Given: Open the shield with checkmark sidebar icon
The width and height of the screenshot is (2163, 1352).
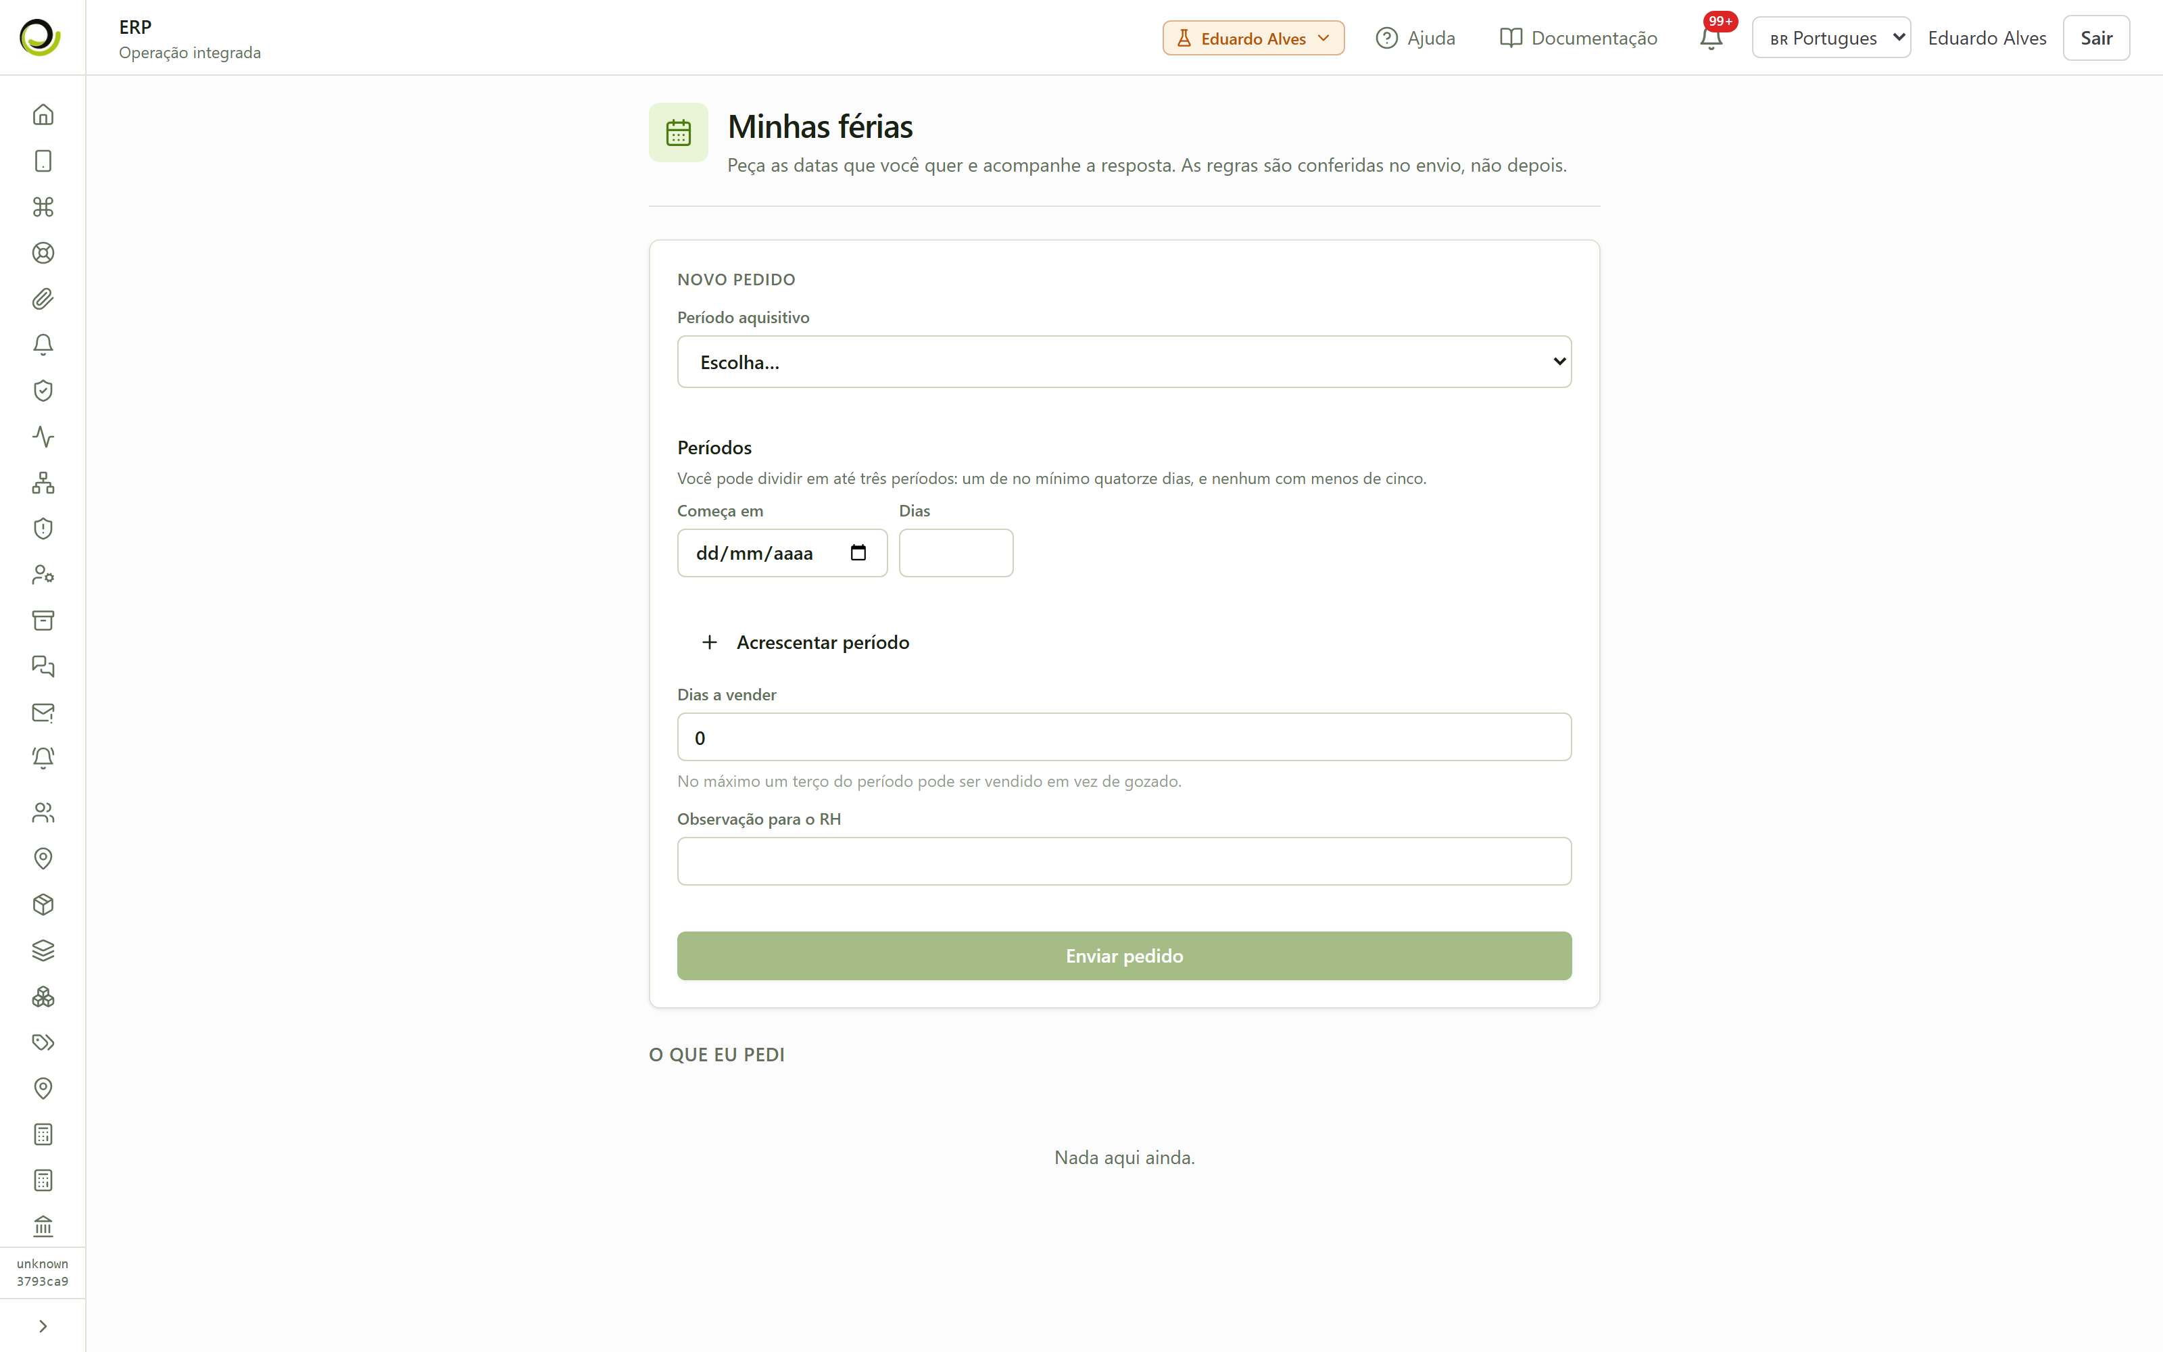Looking at the screenshot, I should click(43, 391).
